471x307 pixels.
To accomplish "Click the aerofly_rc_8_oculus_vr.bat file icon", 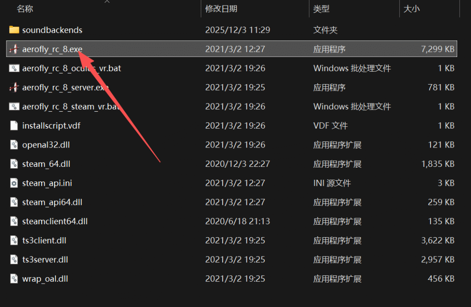I will coord(14,68).
